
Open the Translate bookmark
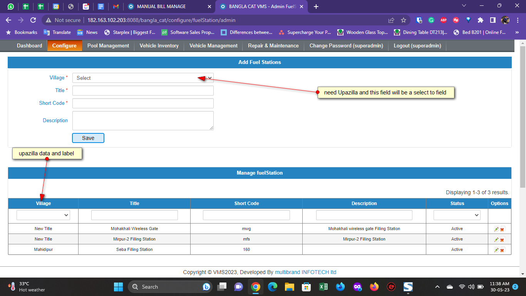57,32
